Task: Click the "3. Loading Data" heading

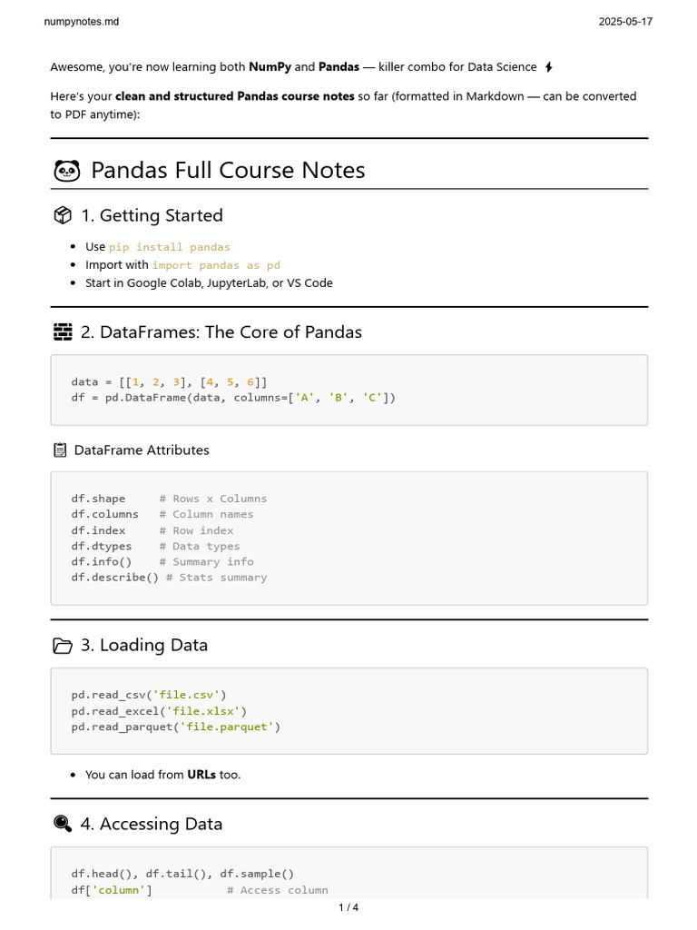Action: (x=144, y=646)
